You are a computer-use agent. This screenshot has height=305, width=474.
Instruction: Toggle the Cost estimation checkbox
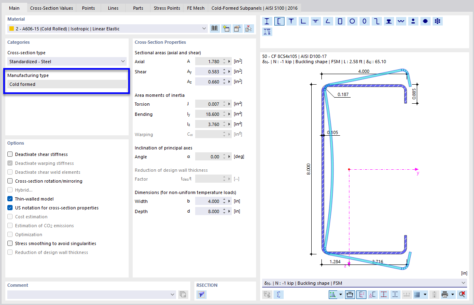[10, 217]
